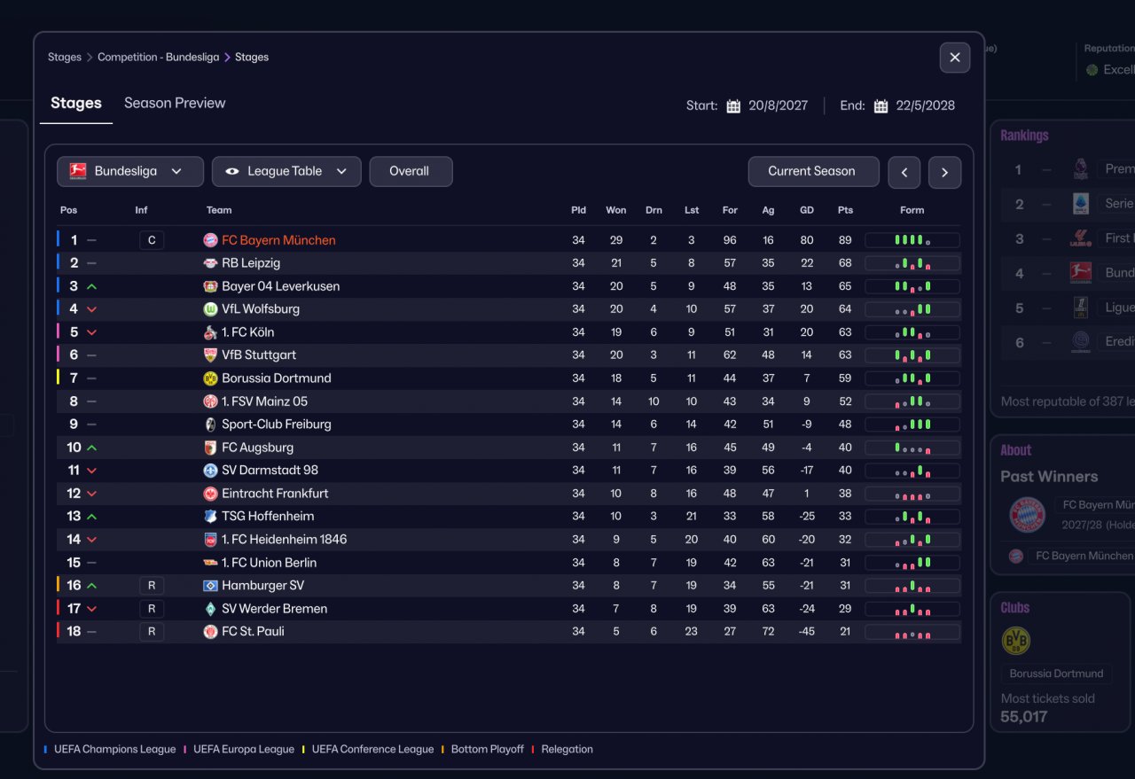Open the End date calendar icon

881,106
